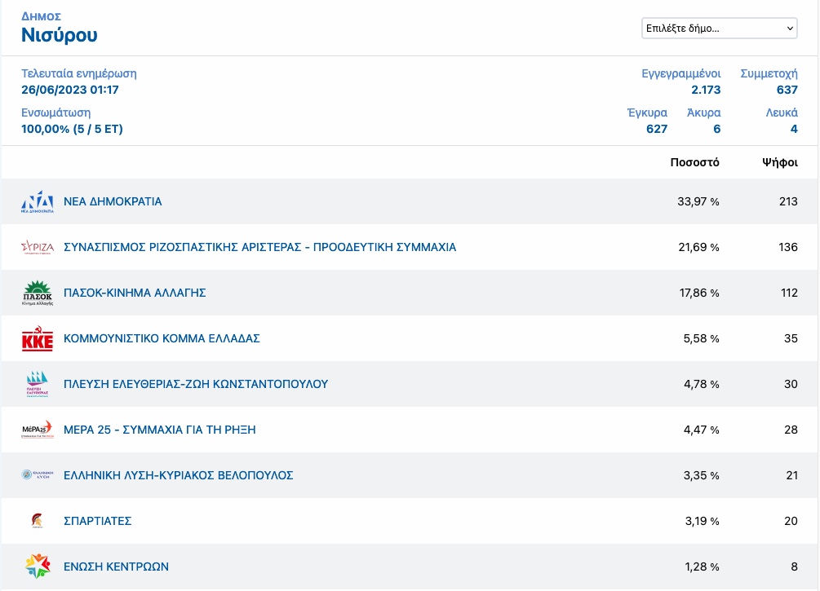Click the ΜέΡΑ25 party logo

pos(38,430)
